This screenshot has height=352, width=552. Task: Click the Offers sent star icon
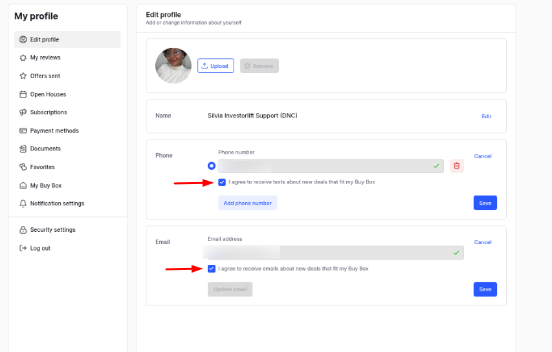click(x=23, y=76)
